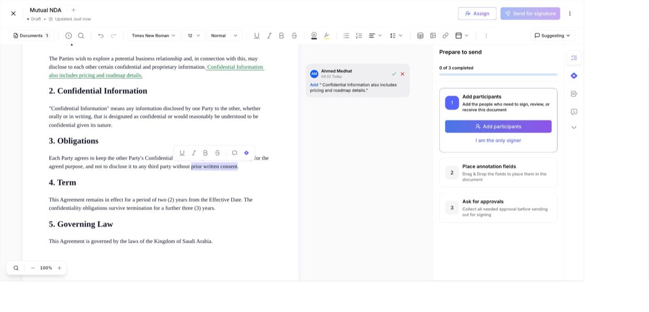The image size is (649, 312).
Task: Reject Ahmed Medhat's suggestion
Action: coord(402,74)
